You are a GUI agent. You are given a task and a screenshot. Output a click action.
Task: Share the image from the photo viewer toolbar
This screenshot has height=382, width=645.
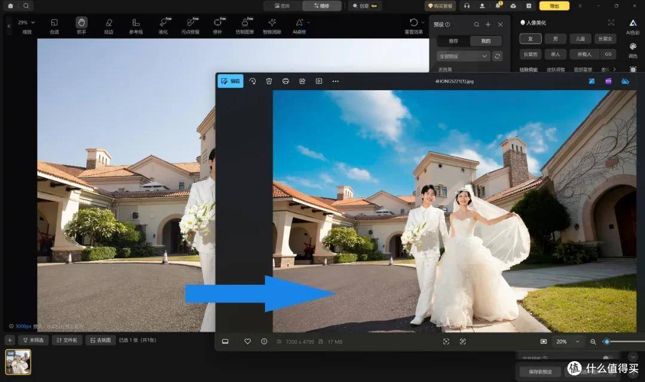(302, 81)
